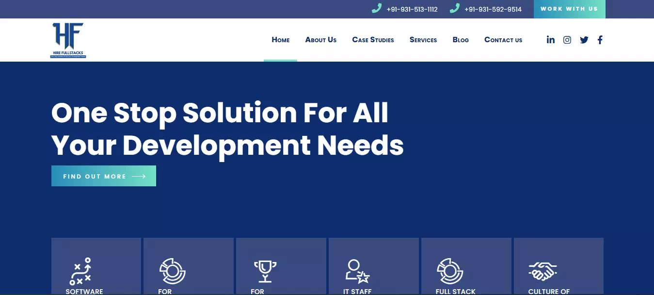Open the About Us menu item

click(x=321, y=40)
